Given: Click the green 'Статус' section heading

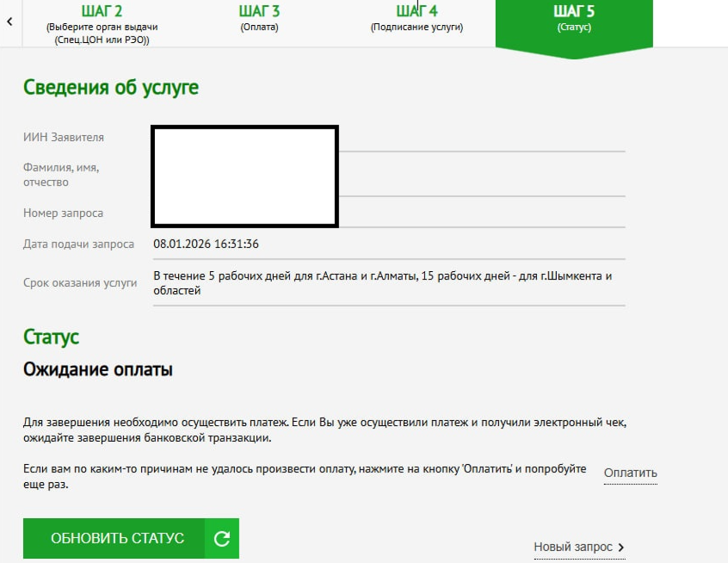Looking at the screenshot, I should [x=52, y=336].
